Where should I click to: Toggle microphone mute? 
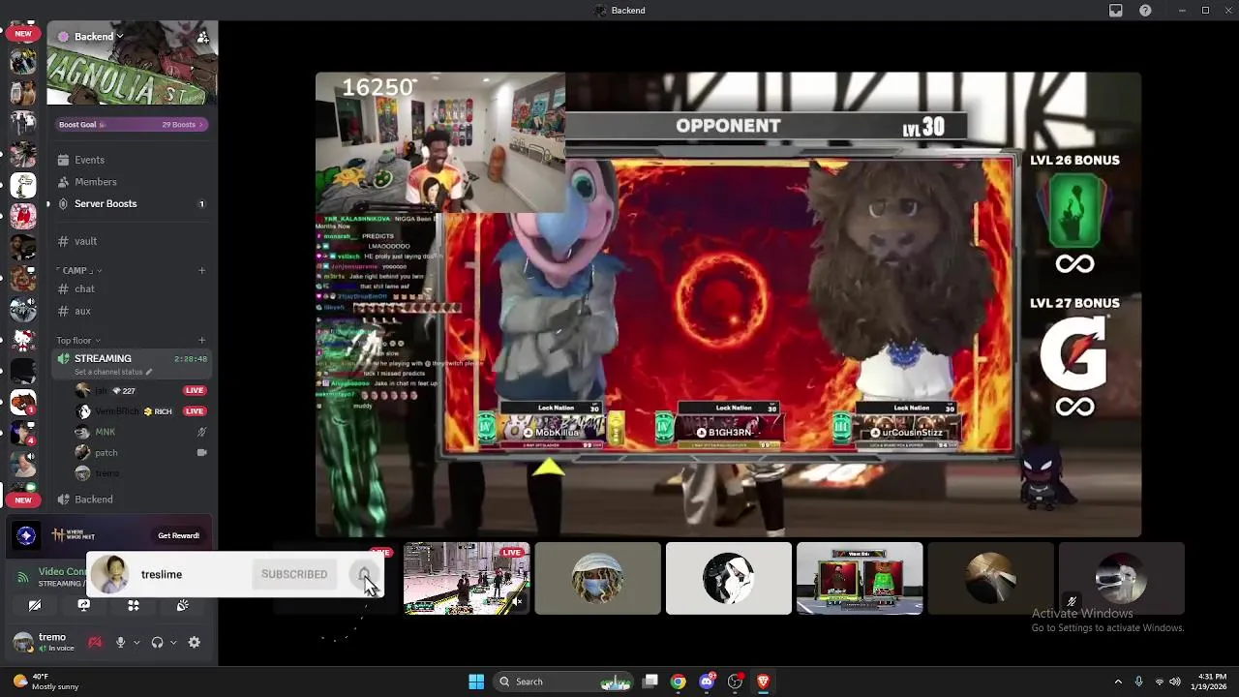pyautogui.click(x=121, y=642)
